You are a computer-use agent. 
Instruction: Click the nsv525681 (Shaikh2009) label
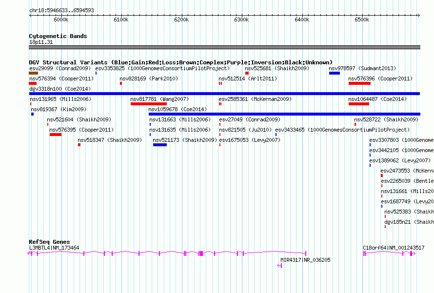pyautogui.click(x=277, y=68)
